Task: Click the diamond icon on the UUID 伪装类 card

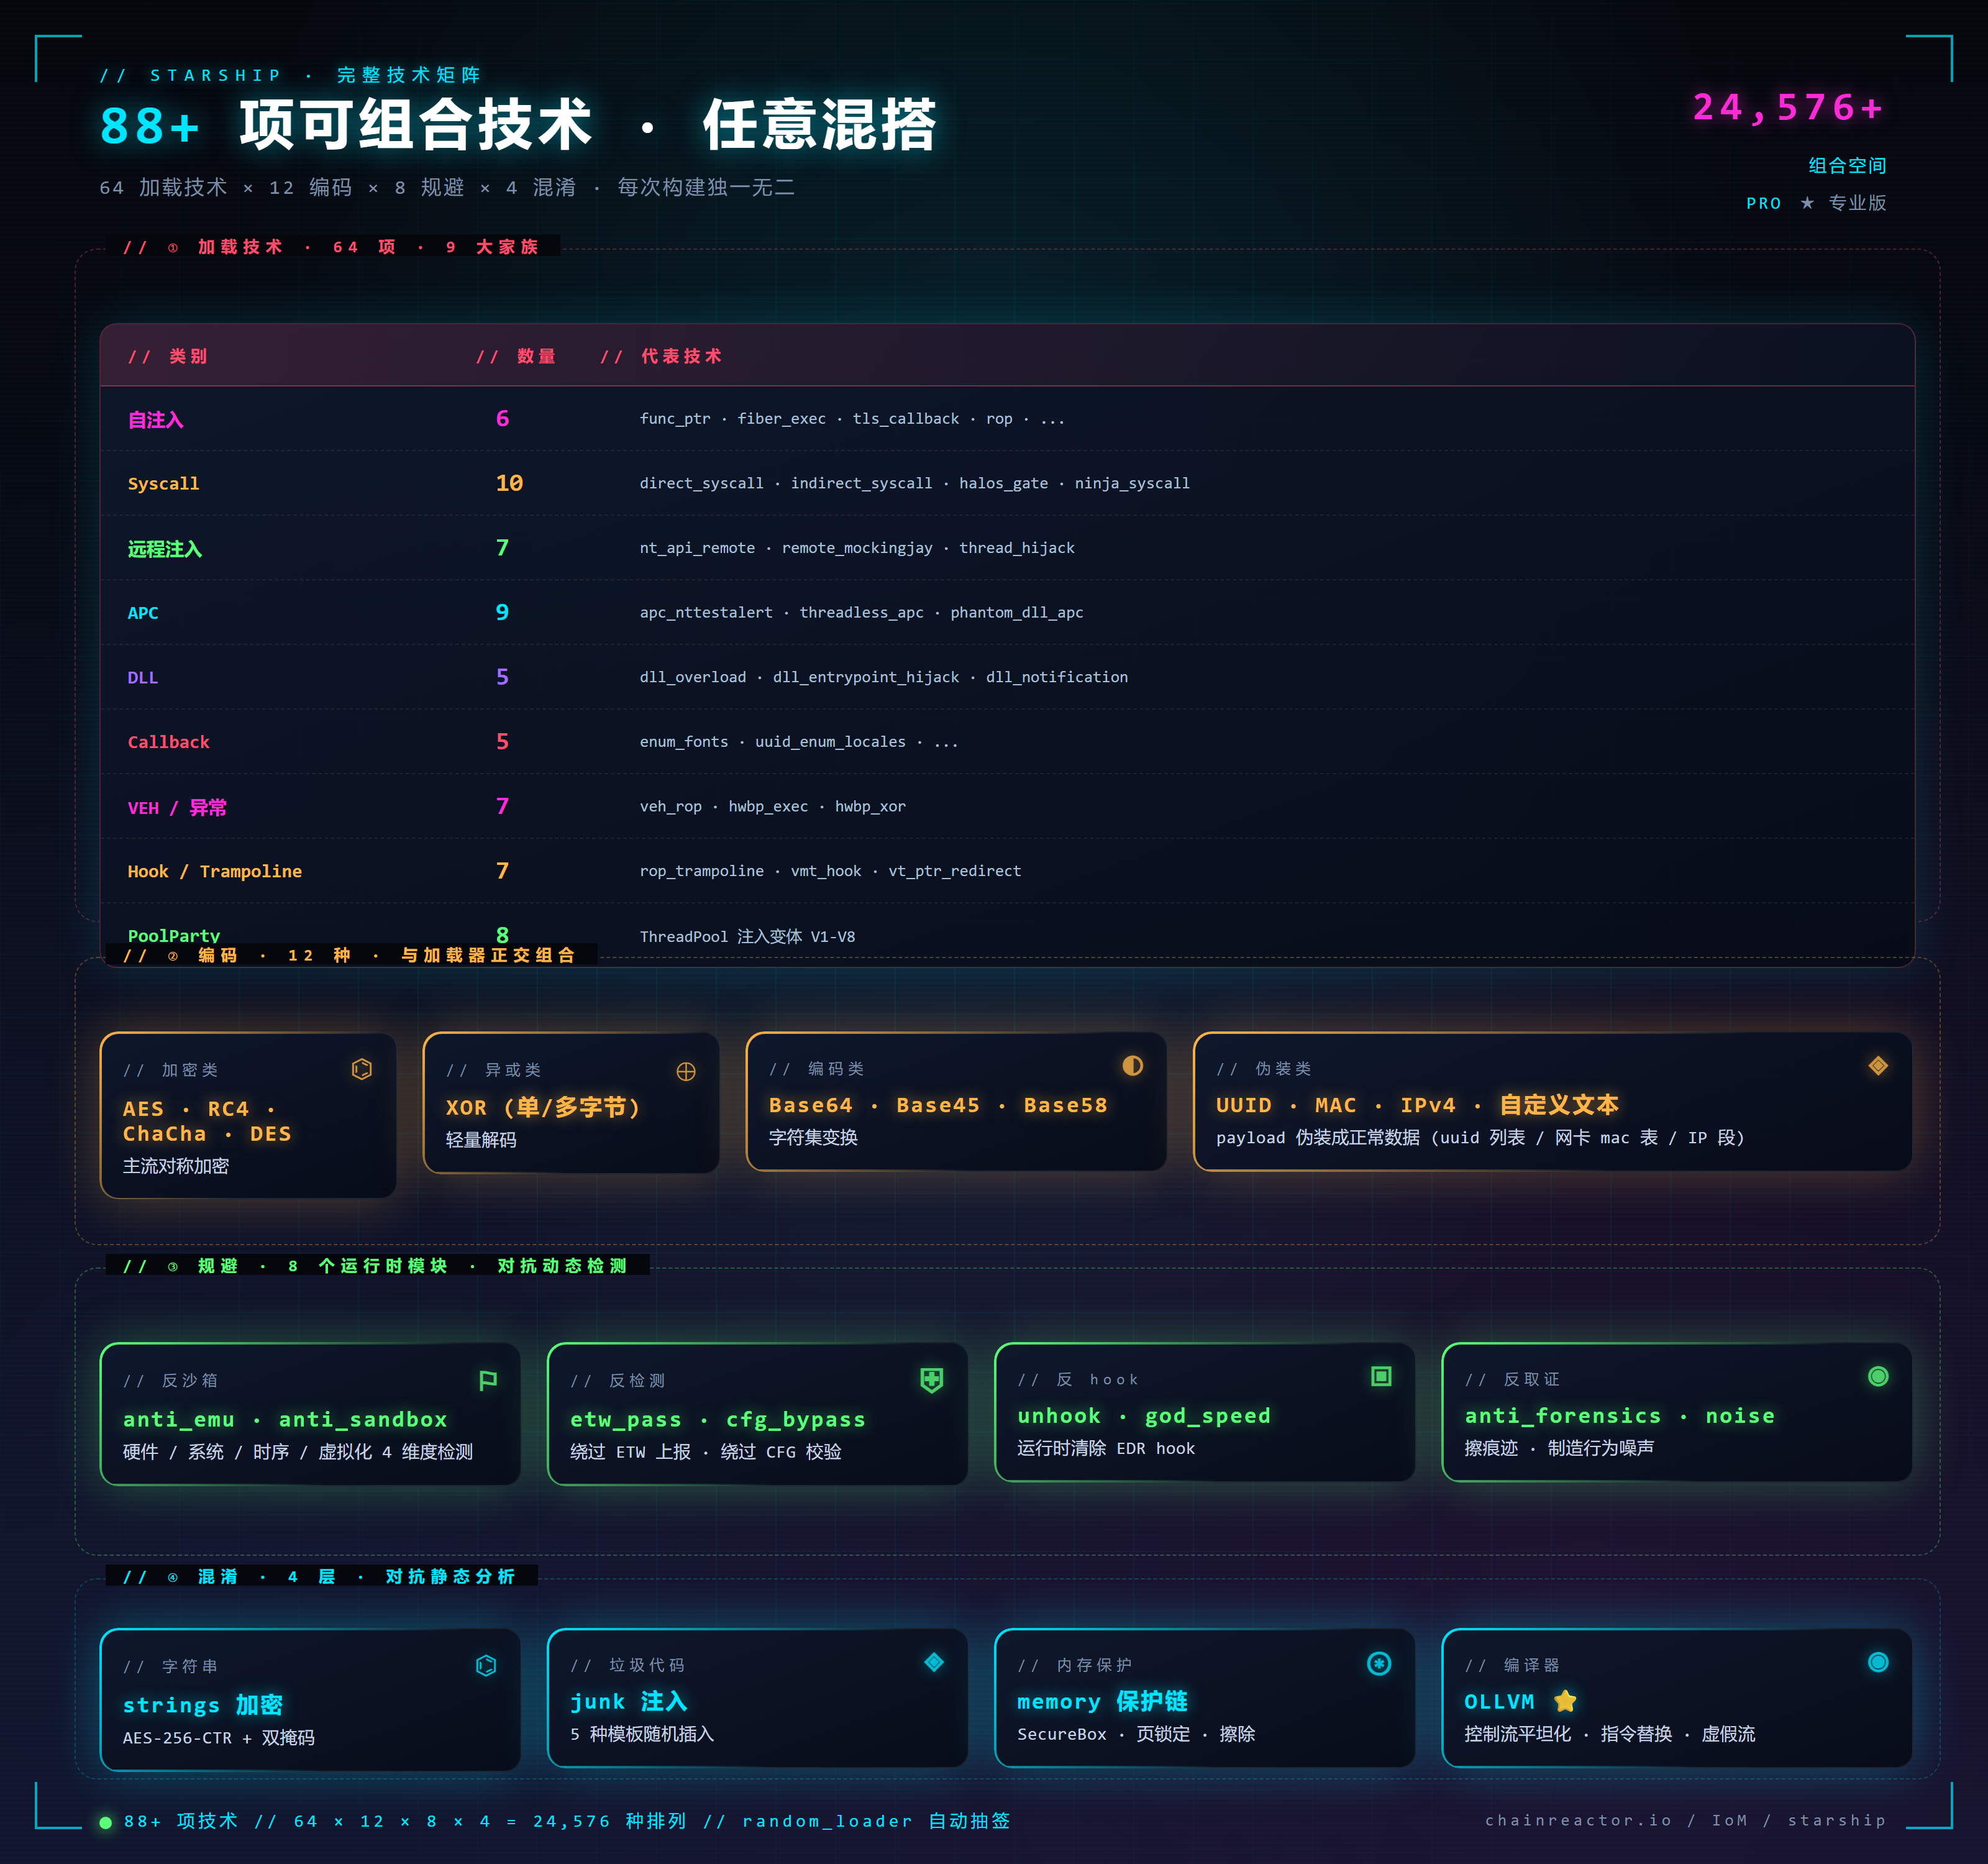Action: (x=1878, y=1066)
